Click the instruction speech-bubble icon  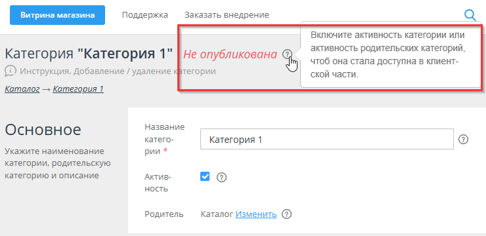11,71
